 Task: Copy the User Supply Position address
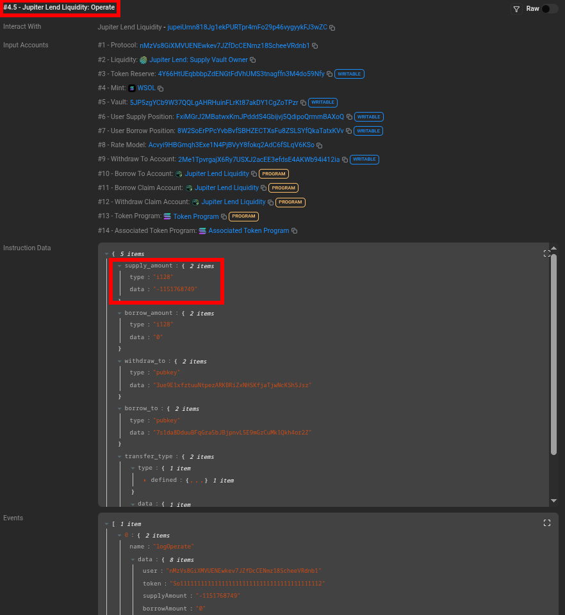pyautogui.click(x=349, y=117)
